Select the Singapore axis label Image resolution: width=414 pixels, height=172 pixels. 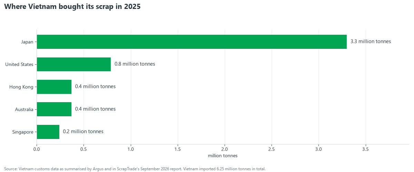(x=23, y=132)
